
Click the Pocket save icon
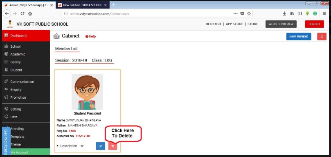point(242,13)
